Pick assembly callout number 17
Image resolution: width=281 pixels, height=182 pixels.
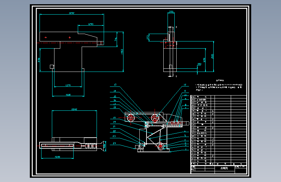115,104
